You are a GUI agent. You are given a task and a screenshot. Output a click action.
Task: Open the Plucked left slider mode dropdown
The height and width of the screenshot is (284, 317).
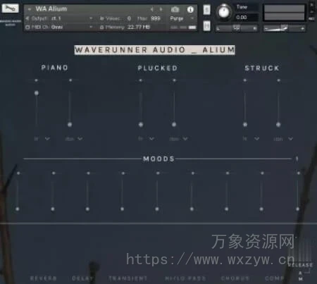[x=151, y=139]
